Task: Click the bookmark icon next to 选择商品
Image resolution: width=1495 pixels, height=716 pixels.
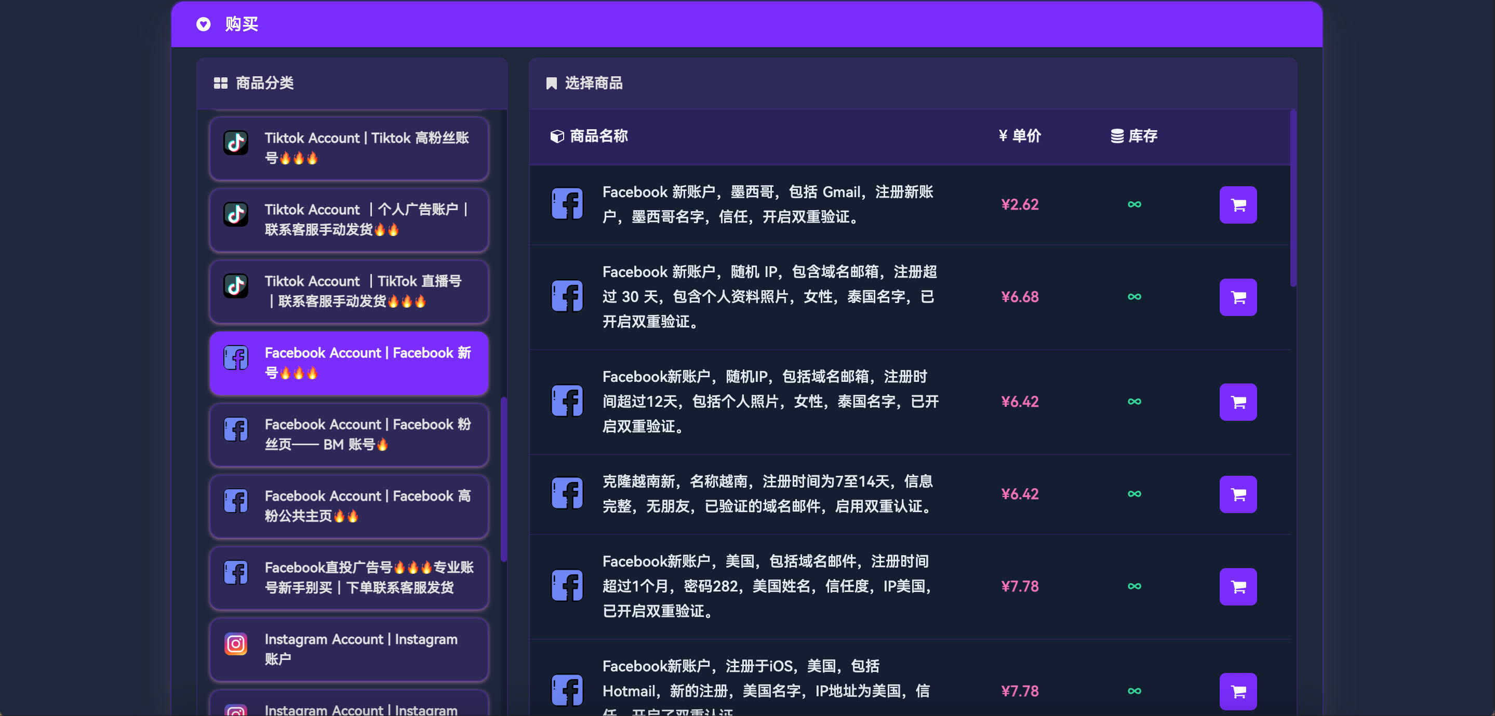Action: pyautogui.click(x=551, y=84)
